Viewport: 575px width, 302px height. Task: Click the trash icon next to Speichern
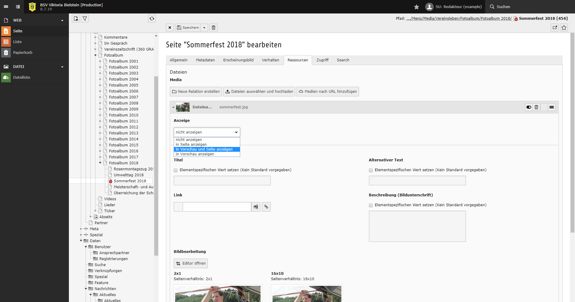coord(214,28)
